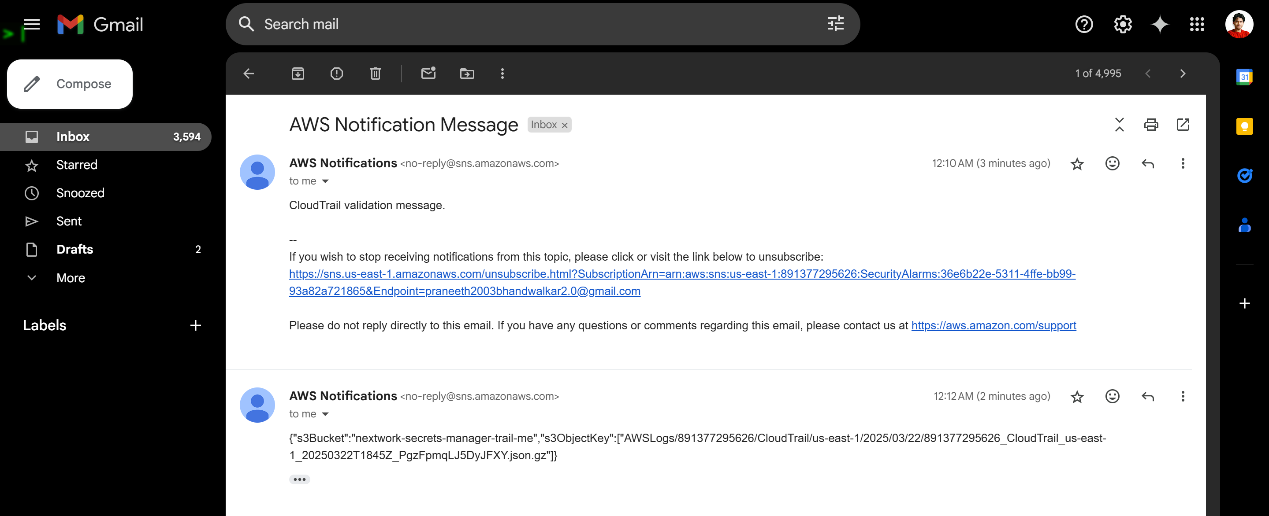Image resolution: width=1269 pixels, height=516 pixels.
Task: Archive this conversation using the archive icon
Action: tap(298, 74)
